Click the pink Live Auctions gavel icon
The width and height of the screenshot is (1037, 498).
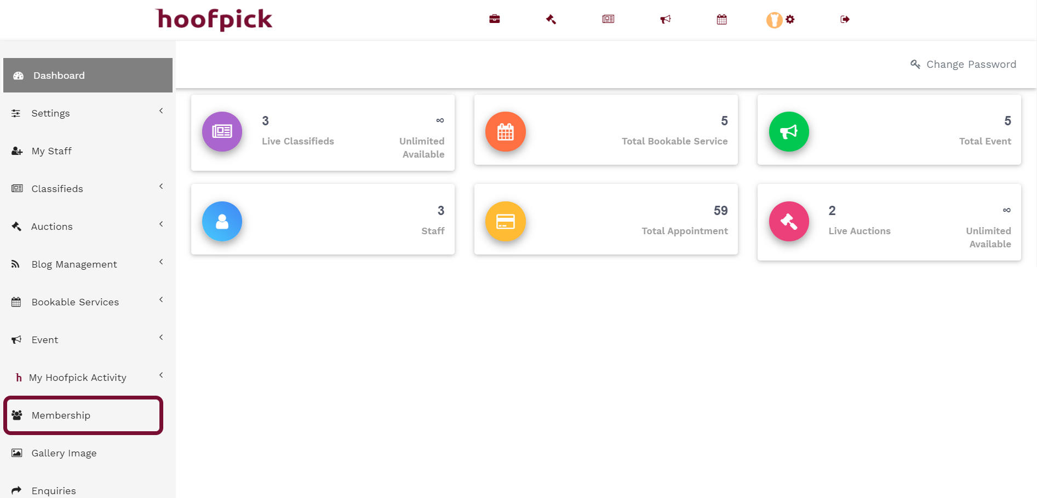pyautogui.click(x=789, y=221)
